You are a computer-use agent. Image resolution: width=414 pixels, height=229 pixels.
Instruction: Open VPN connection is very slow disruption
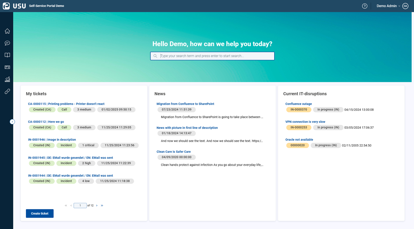tap(305, 122)
